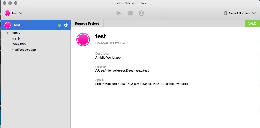Open the test project dropdown menu
The height and width of the screenshot is (128, 260).
point(13,13)
